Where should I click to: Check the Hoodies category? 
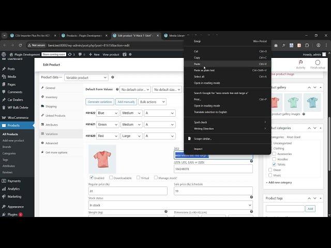coord(274,159)
